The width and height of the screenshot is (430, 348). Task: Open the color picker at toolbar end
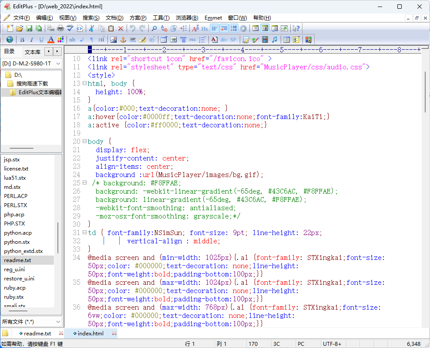click(x=308, y=40)
